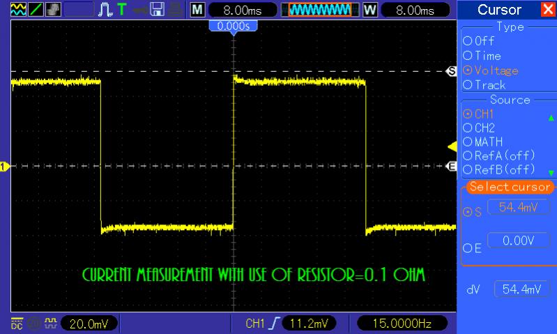Screen dimensions: 557x334
Task: Close the Cursor panel with the X
Action: coord(549,9)
